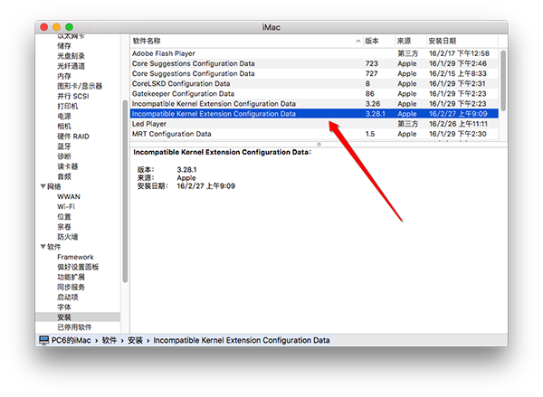
Task: Click 软件 in the path bar
Action: [x=110, y=340]
